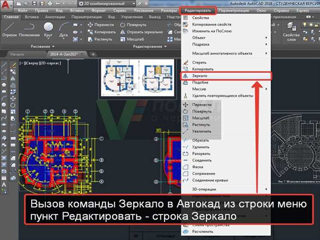The height and width of the screenshot is (240, 320).
Task: Open the Файл menu
Action: click(23, 11)
